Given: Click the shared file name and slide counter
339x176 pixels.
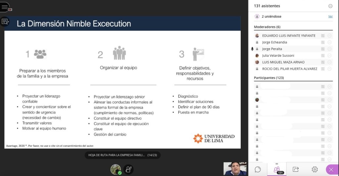Looking at the screenshot, I should [122, 155].
